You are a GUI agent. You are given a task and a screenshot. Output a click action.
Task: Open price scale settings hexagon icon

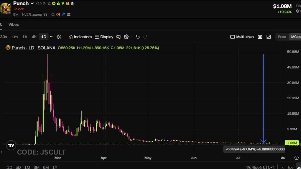(296, 158)
